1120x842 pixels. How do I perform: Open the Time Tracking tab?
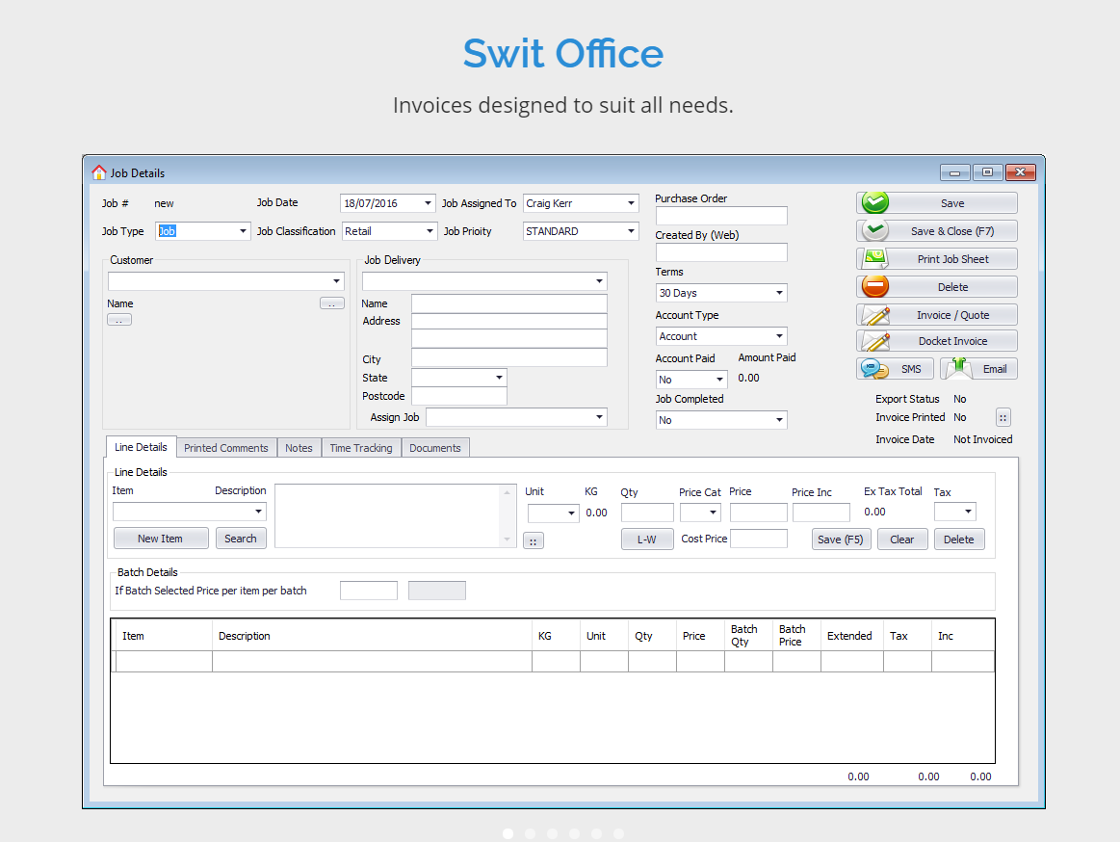[361, 448]
